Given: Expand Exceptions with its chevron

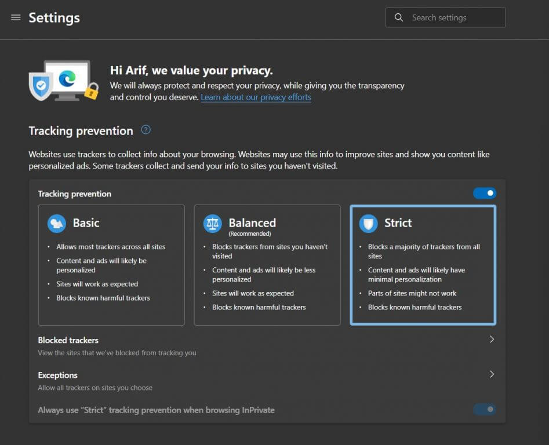Looking at the screenshot, I should 492,374.
